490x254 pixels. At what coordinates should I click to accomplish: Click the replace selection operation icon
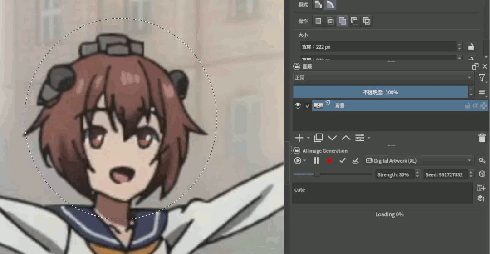[318, 21]
